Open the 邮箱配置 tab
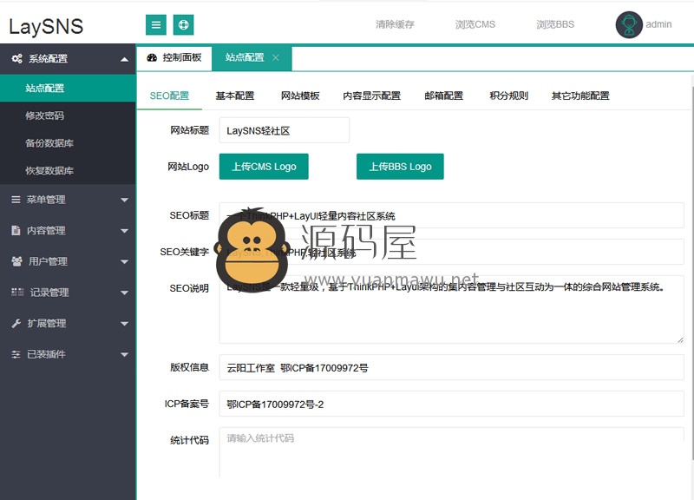Image resolution: width=694 pixels, height=500 pixels. point(444,95)
